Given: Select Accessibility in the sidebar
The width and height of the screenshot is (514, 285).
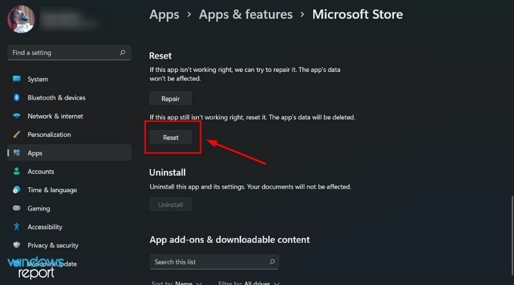Looking at the screenshot, I should pyautogui.click(x=69, y=227).
